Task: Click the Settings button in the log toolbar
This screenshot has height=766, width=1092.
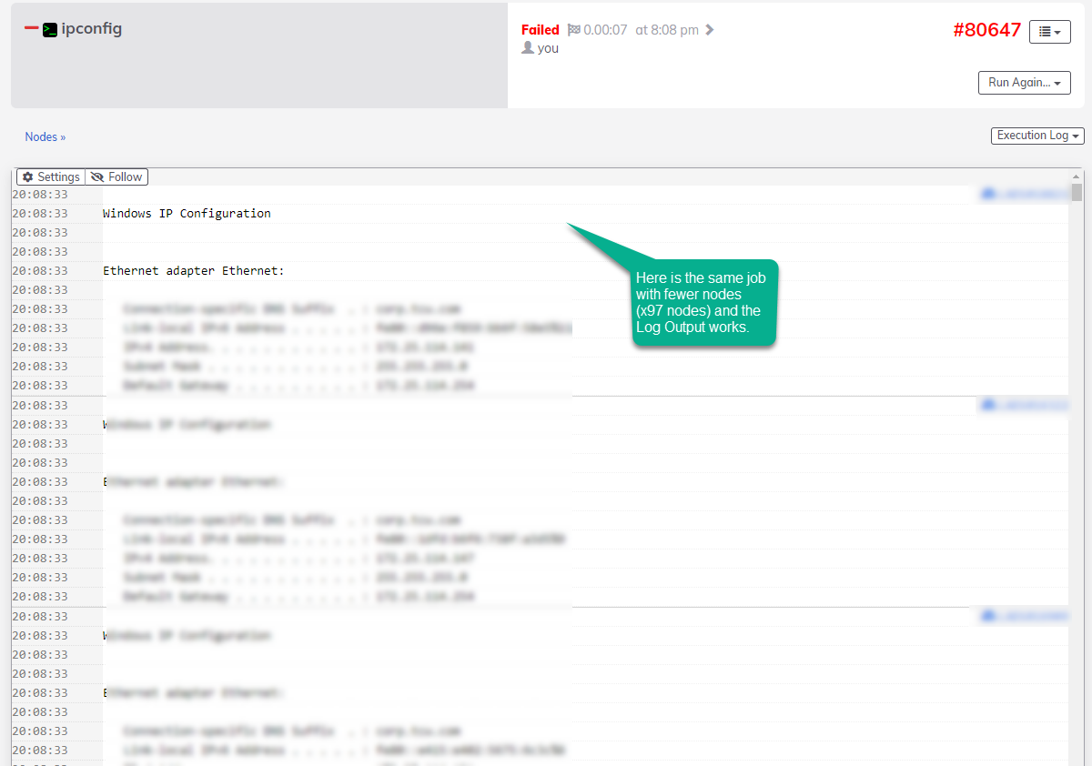Action: pyautogui.click(x=51, y=176)
